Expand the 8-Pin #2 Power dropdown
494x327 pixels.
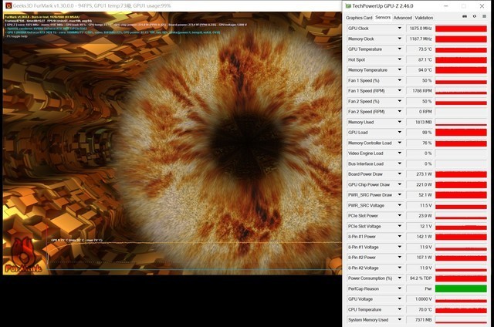point(400,258)
